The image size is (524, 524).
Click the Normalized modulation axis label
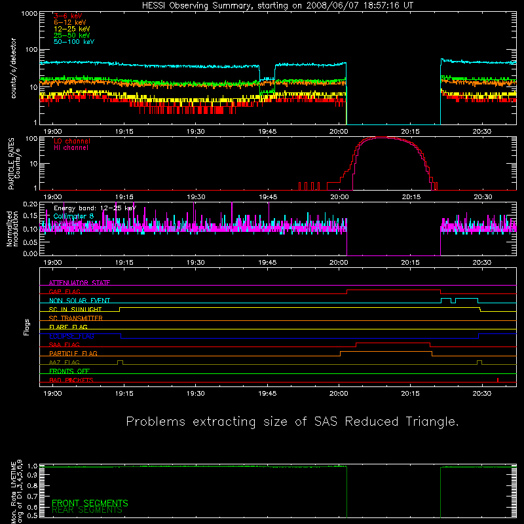click(x=12, y=229)
